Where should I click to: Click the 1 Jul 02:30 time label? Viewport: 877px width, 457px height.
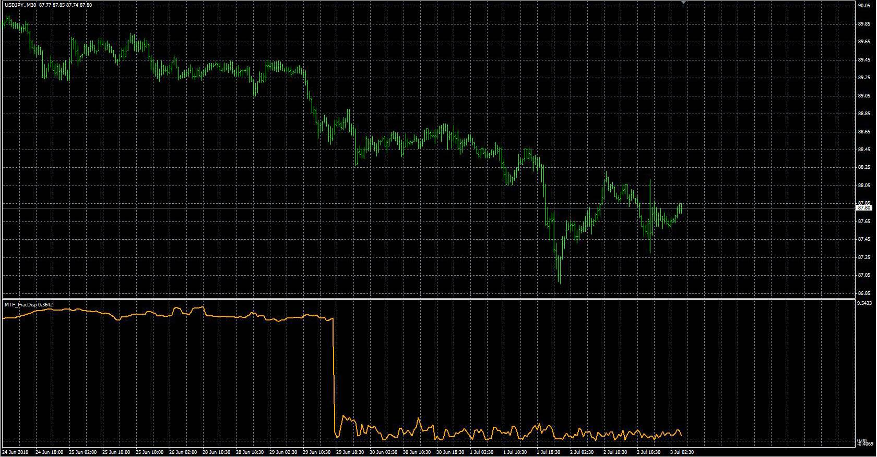(x=482, y=452)
